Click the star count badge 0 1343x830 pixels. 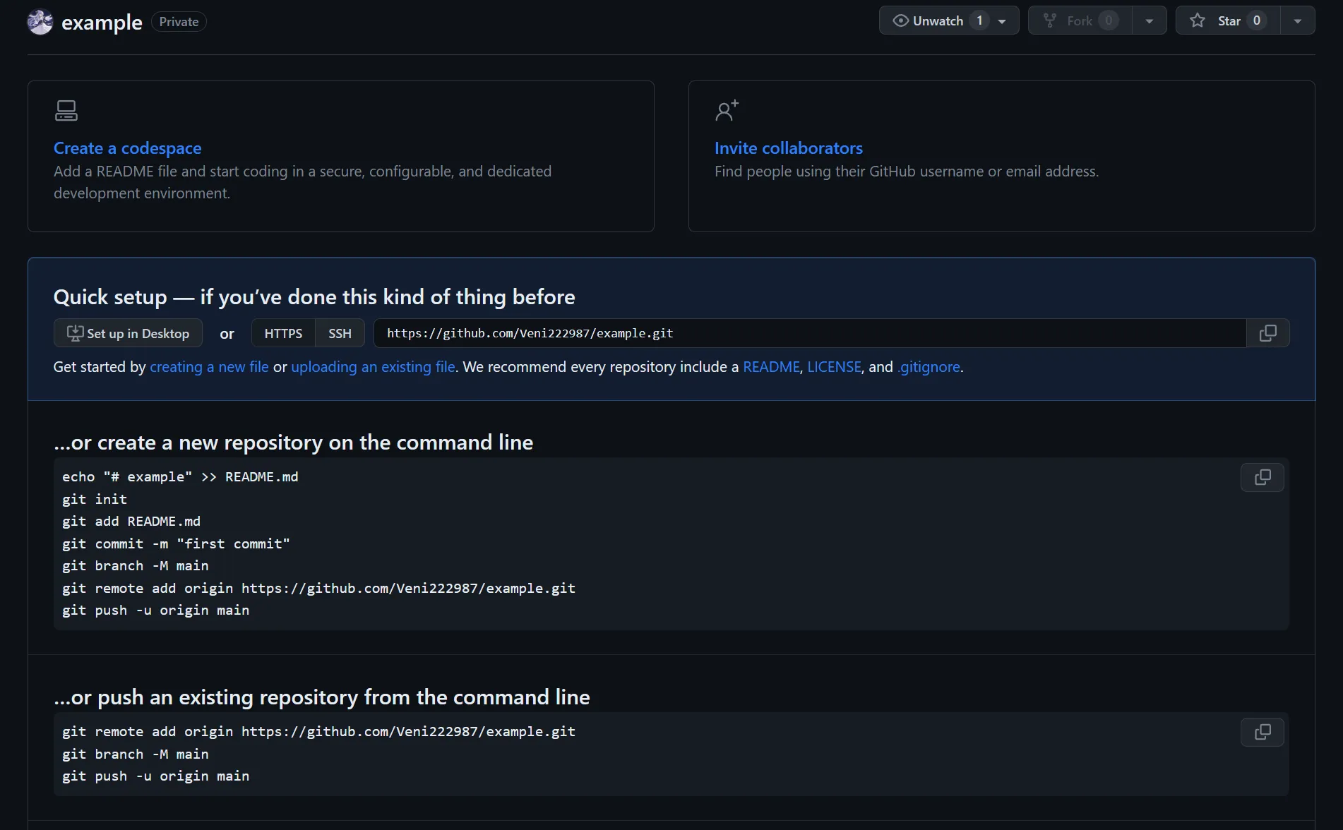click(x=1256, y=20)
